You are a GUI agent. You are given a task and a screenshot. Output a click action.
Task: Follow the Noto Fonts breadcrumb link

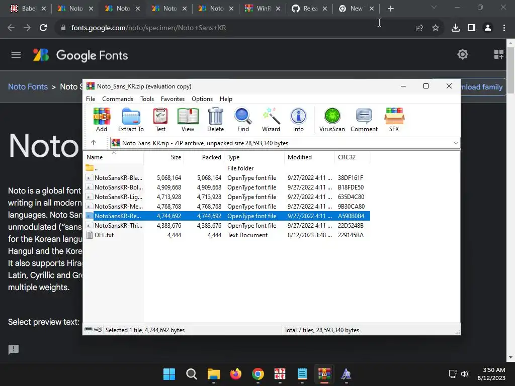point(28,86)
